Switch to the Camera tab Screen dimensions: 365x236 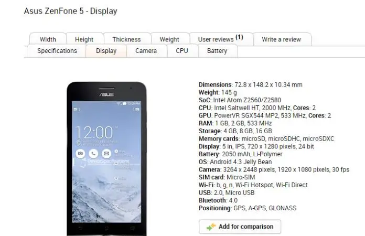146,51
